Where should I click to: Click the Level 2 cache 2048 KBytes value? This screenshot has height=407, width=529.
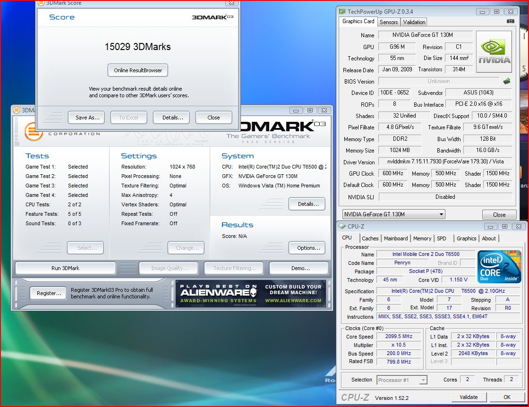point(473,353)
